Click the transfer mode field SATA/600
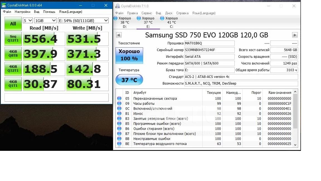The image size is (321, 181). click(210, 63)
